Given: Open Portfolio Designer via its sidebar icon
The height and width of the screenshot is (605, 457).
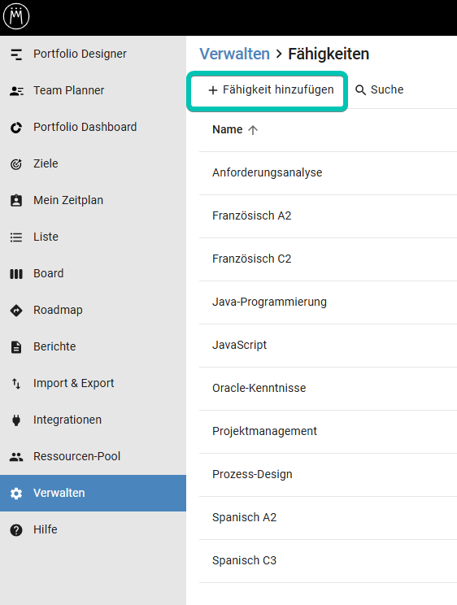Looking at the screenshot, I should (16, 54).
